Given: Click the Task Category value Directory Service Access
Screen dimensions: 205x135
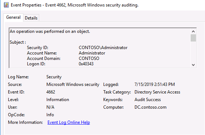Looking at the screenshot, I should [157, 92].
